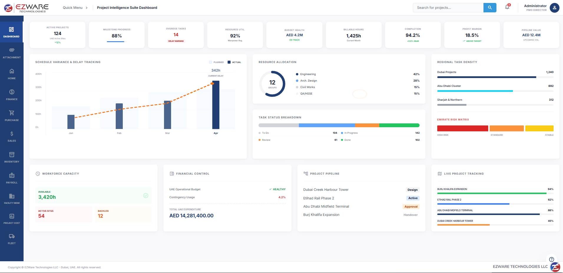Select the Civil Works allocation row
Screen dimensions: 563x273
(358, 87)
